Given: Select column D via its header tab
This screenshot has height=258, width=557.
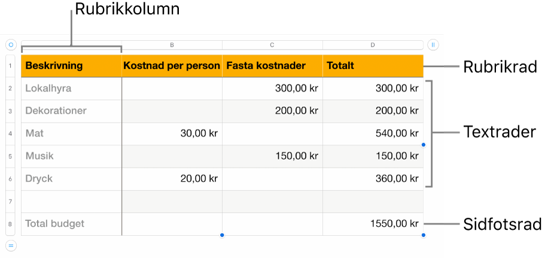Looking at the screenshot, I should click(373, 45).
